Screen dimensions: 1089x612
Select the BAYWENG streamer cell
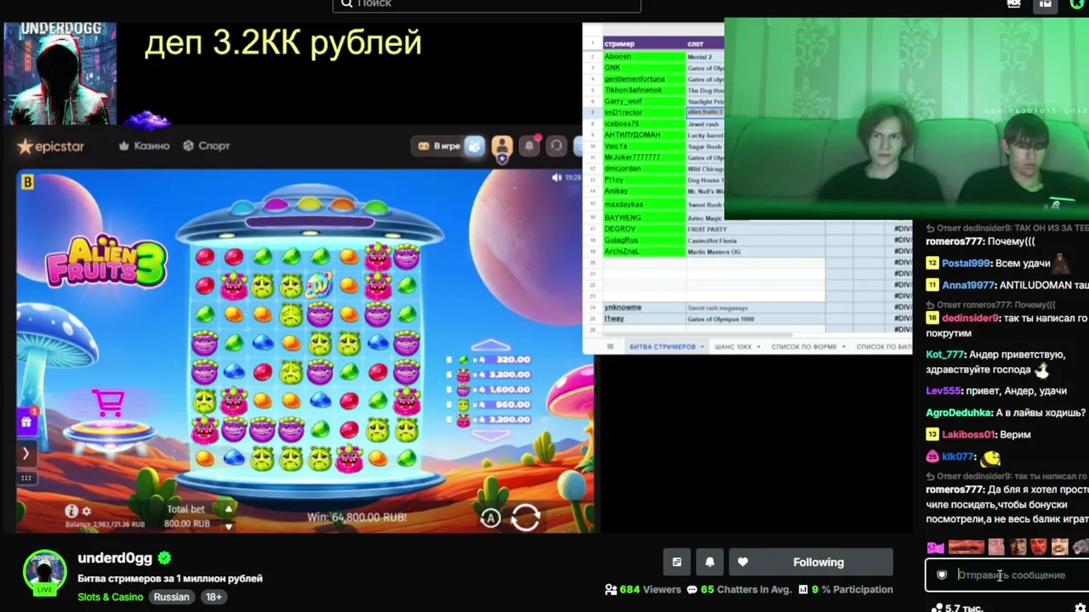tap(644, 218)
